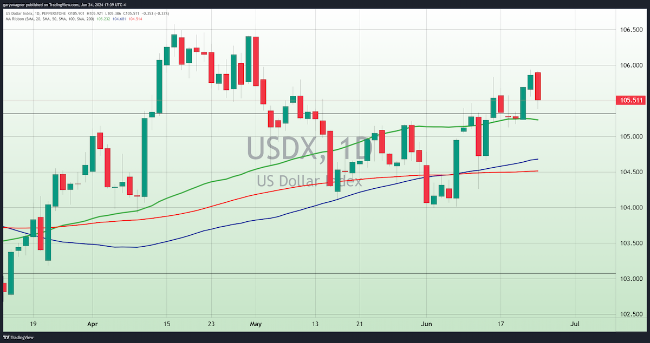Select the tall green candle in early June
The image size is (650, 343).
457,169
